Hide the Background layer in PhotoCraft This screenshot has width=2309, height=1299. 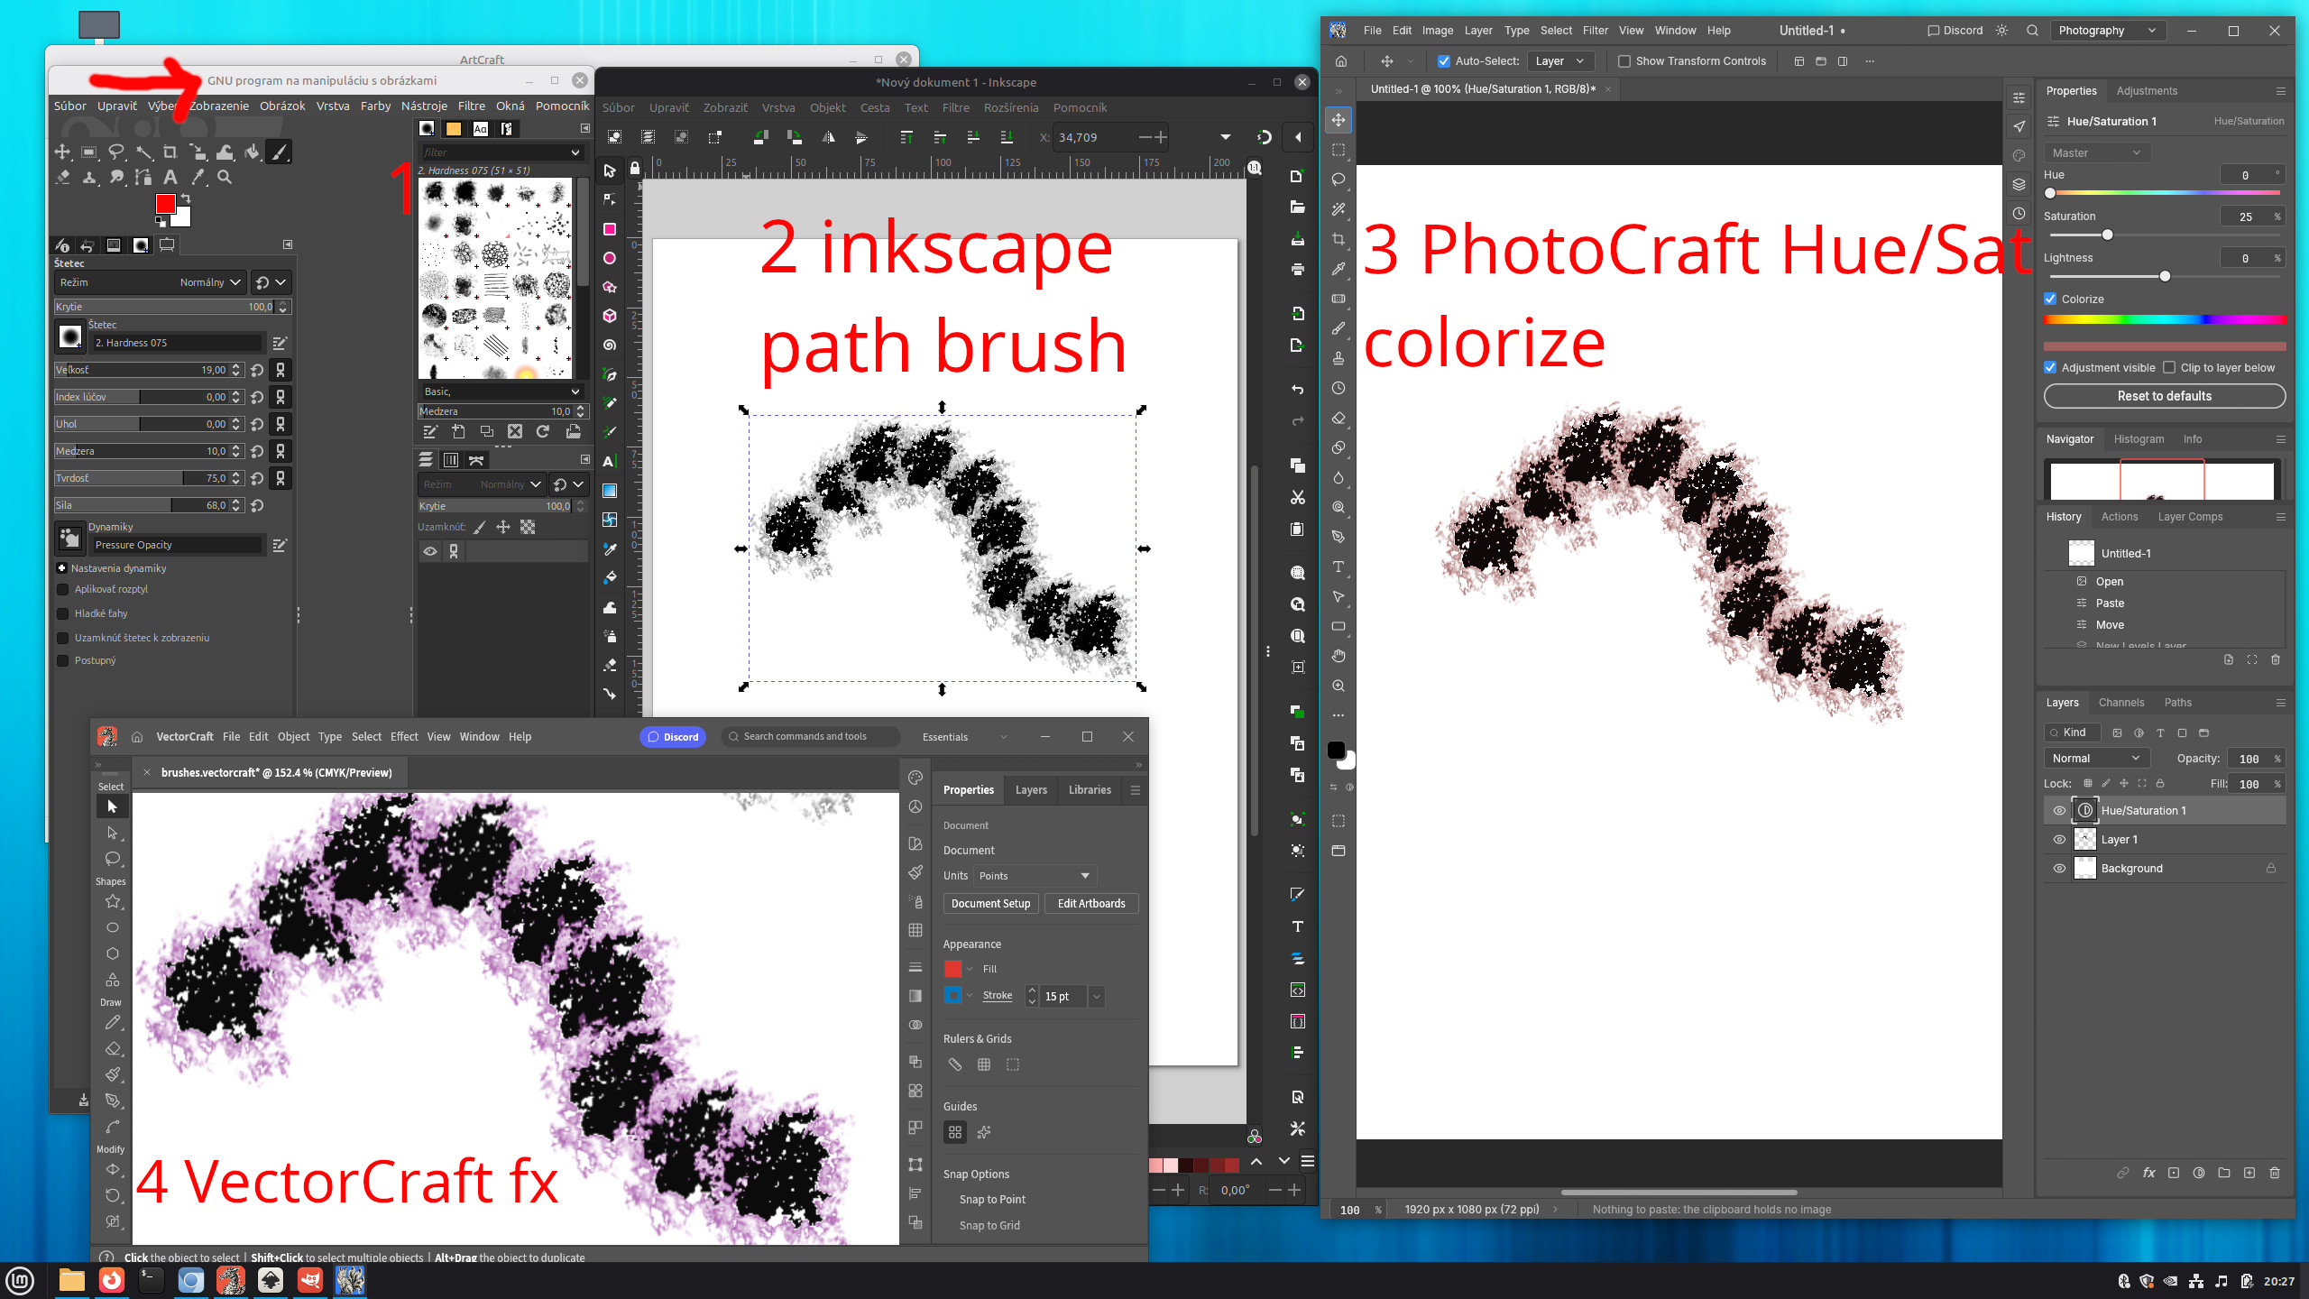point(2059,868)
